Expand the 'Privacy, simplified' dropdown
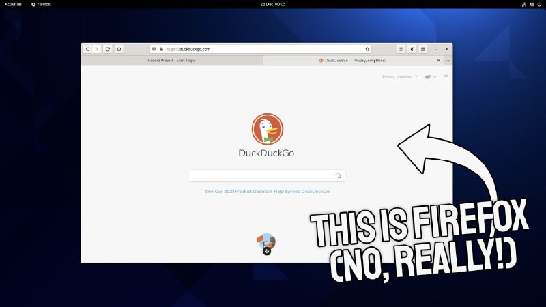Image resolution: width=546 pixels, height=307 pixels. click(400, 77)
